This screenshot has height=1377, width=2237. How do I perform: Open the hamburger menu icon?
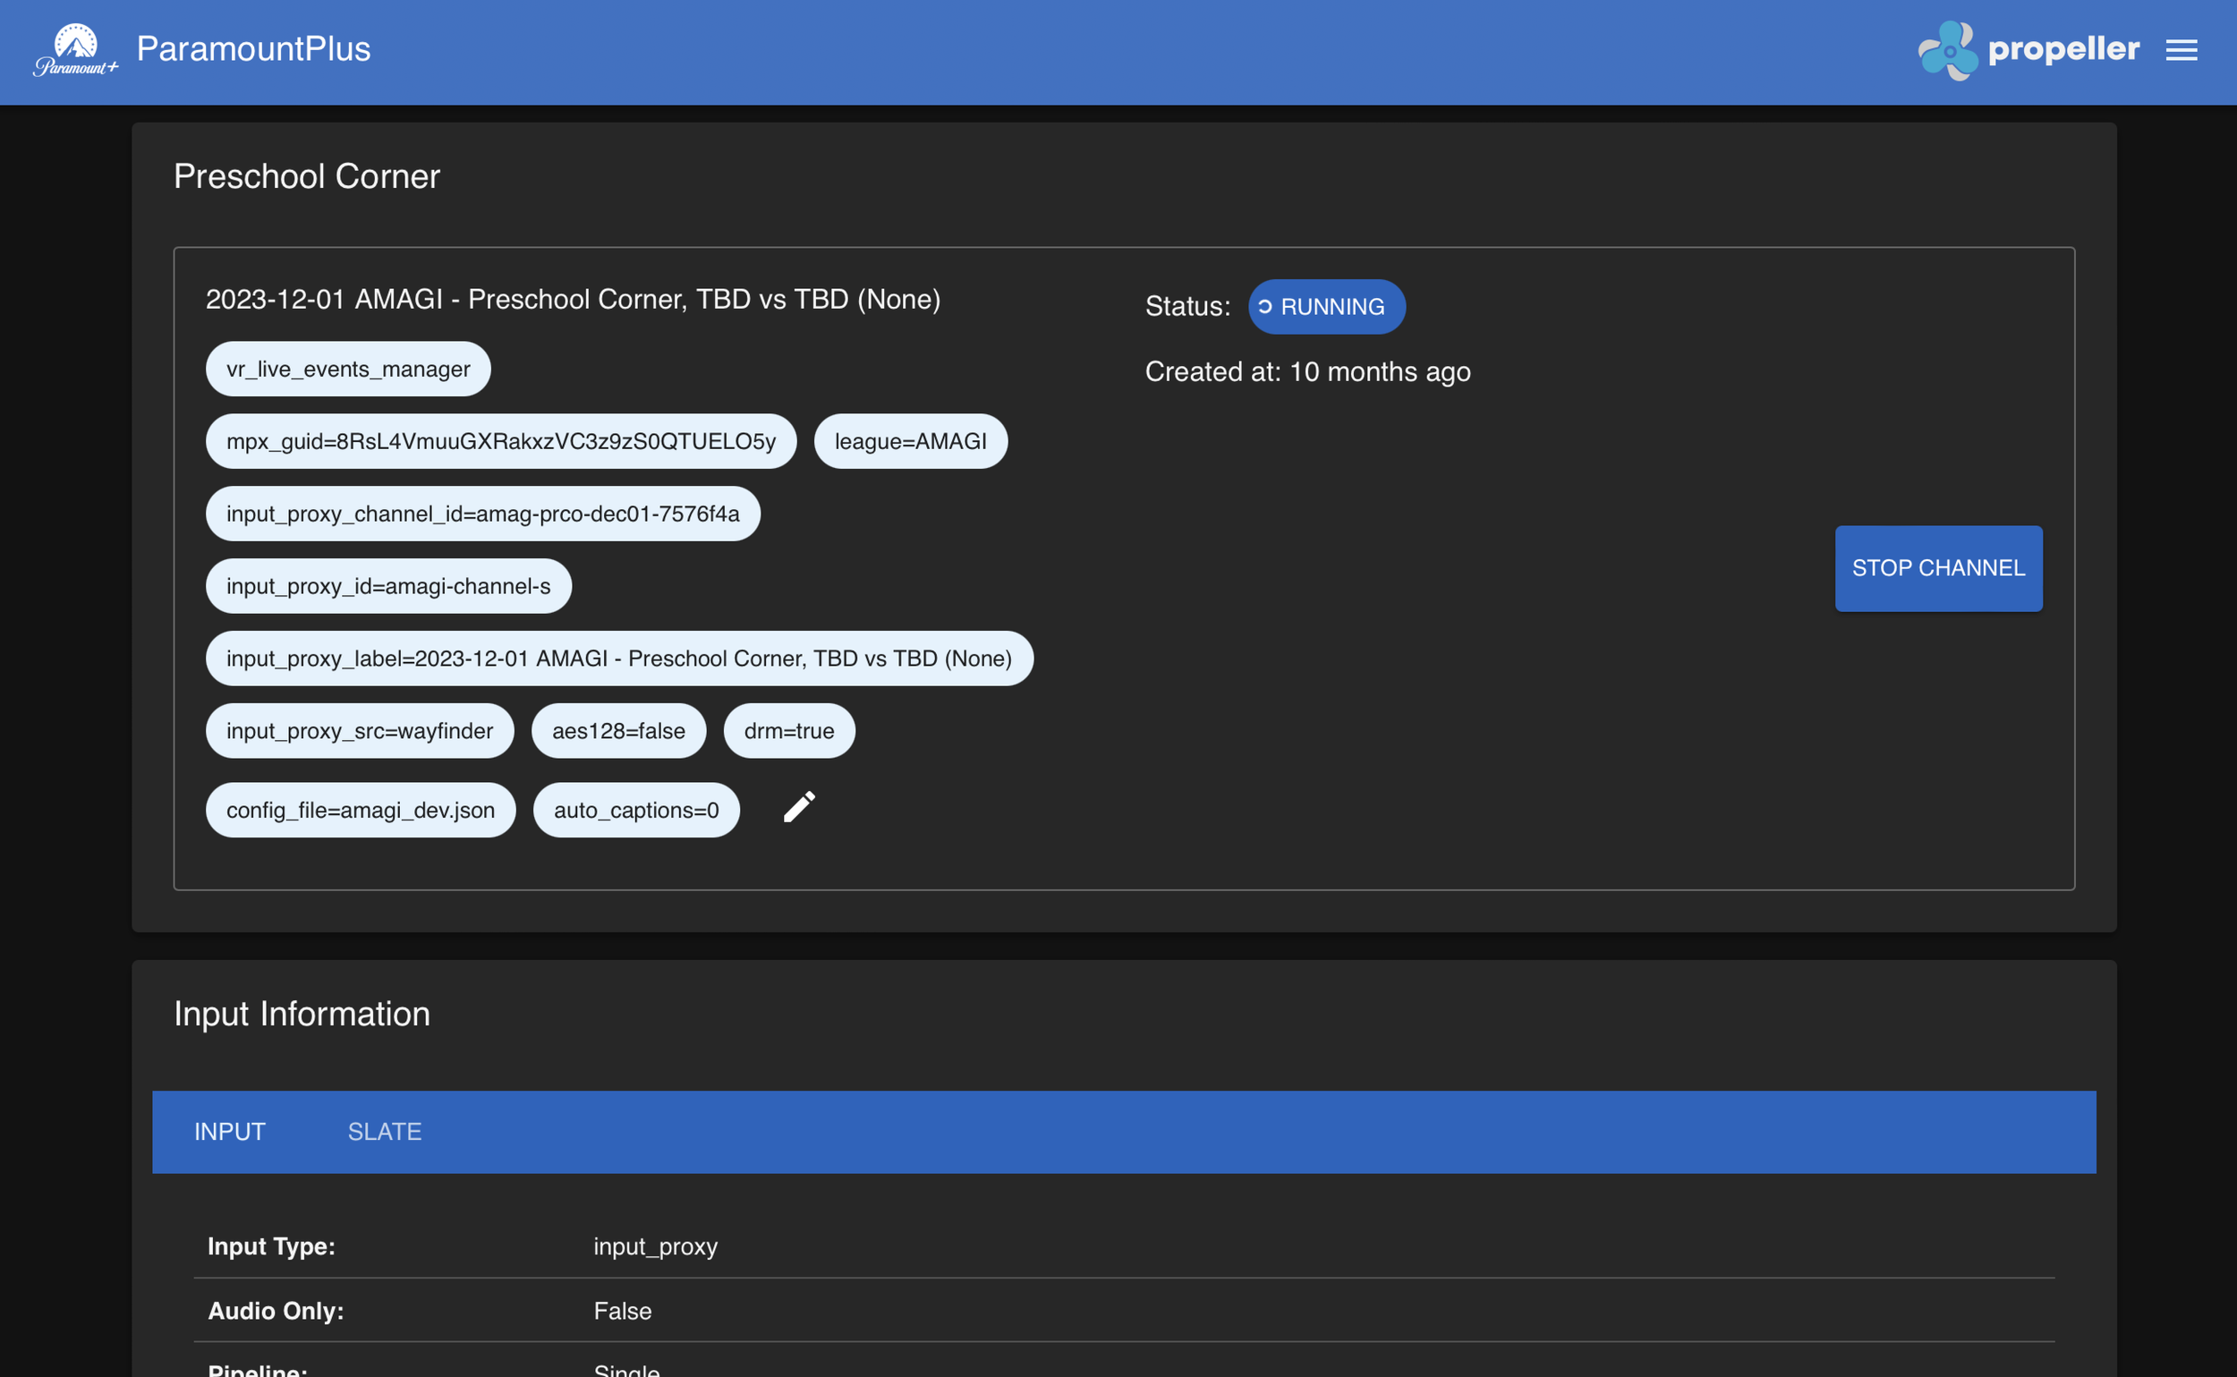[x=2181, y=50]
